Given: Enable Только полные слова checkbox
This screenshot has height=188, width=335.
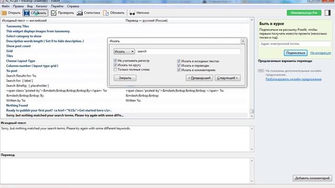Looking at the screenshot, I should point(115,69).
